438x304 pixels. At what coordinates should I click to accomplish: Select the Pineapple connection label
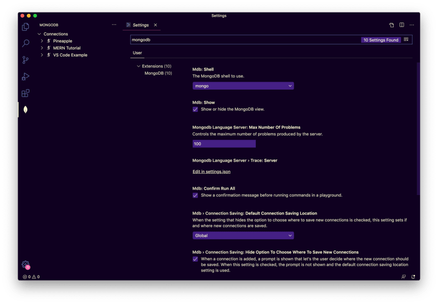coord(63,41)
